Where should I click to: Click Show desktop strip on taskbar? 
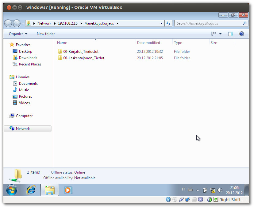[x=246, y=190]
